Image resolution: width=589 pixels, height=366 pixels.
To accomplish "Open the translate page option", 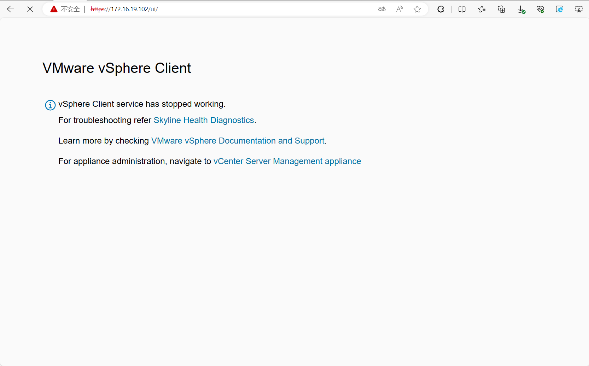I will pyautogui.click(x=382, y=9).
